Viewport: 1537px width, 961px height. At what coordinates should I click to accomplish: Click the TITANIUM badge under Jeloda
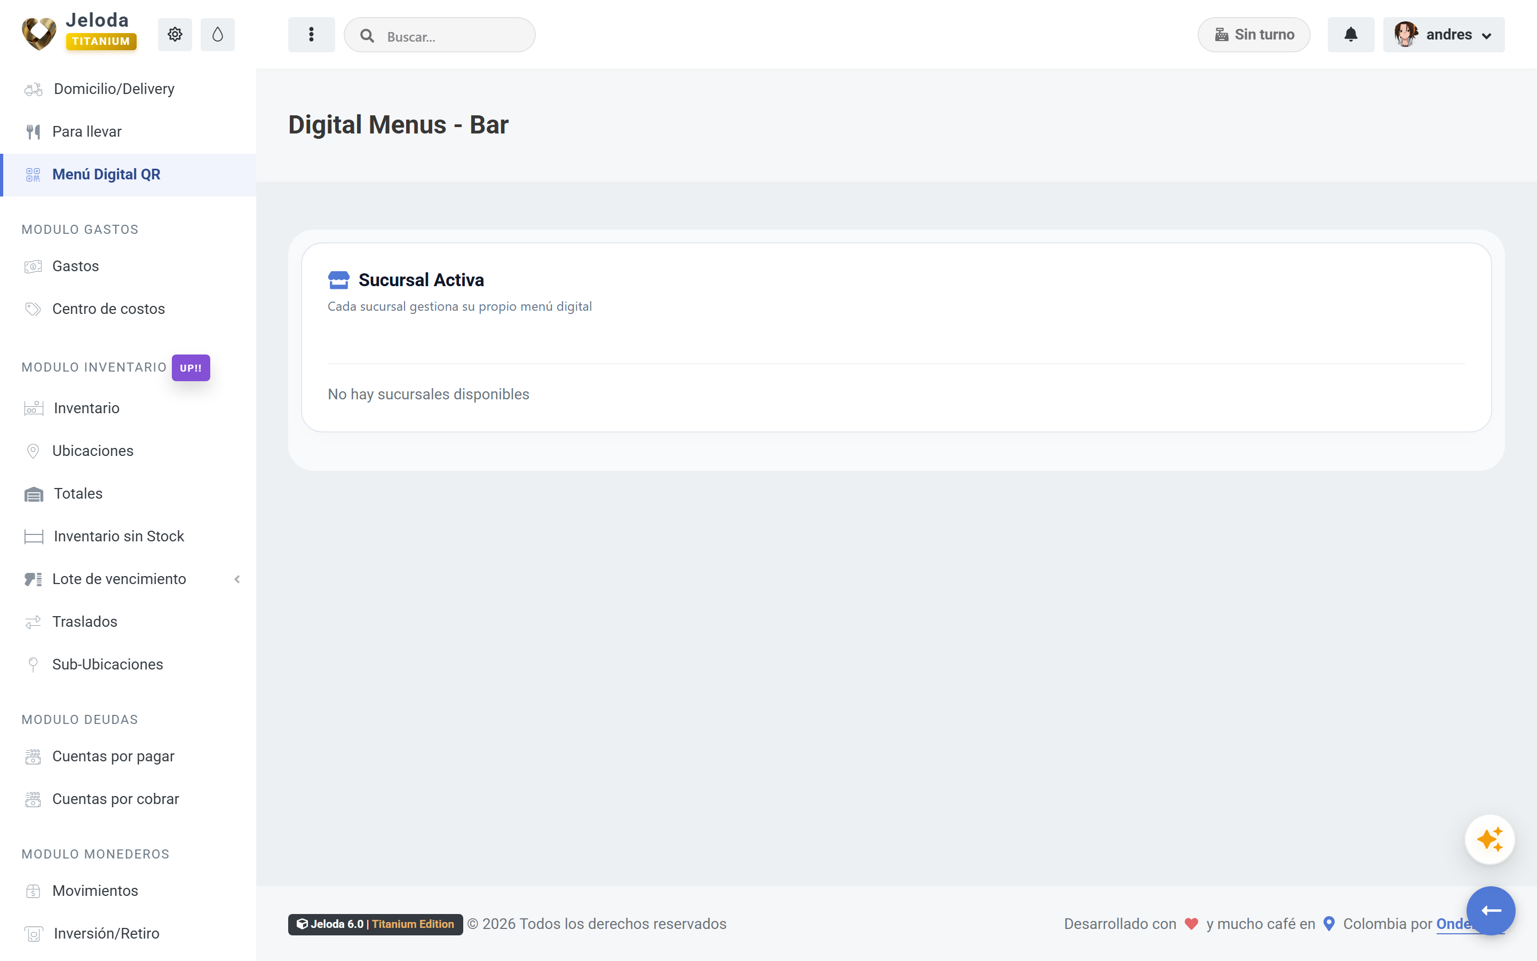pyautogui.click(x=101, y=41)
